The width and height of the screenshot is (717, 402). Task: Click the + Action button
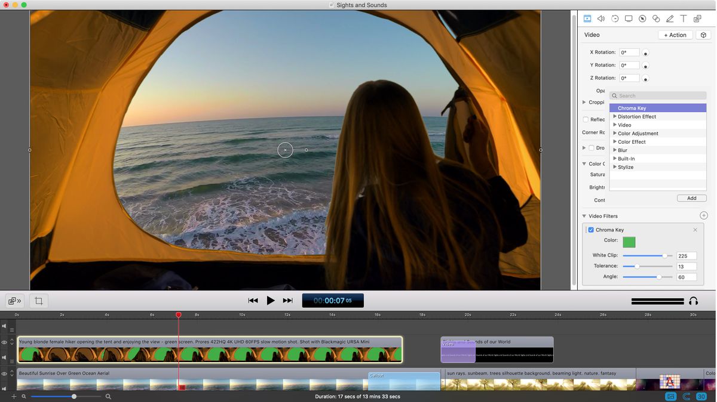[x=675, y=35]
